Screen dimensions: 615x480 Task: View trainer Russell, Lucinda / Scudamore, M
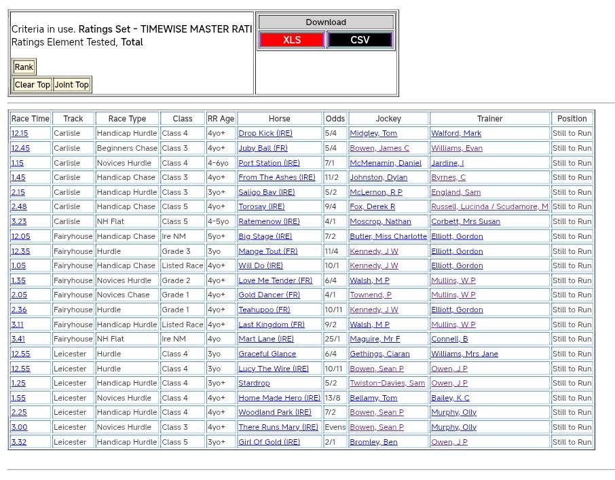pyautogui.click(x=489, y=207)
